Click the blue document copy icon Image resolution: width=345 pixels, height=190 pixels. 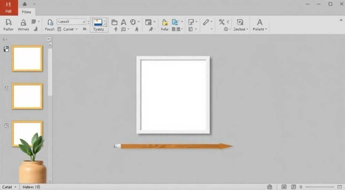pyautogui.click(x=175, y=22)
